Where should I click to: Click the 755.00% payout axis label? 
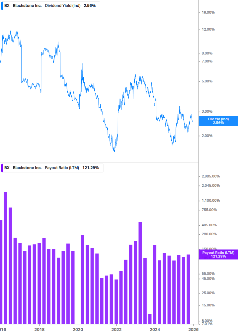[x=209, y=210]
